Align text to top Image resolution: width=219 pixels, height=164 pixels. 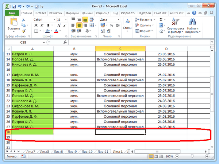click(x=73, y=20)
